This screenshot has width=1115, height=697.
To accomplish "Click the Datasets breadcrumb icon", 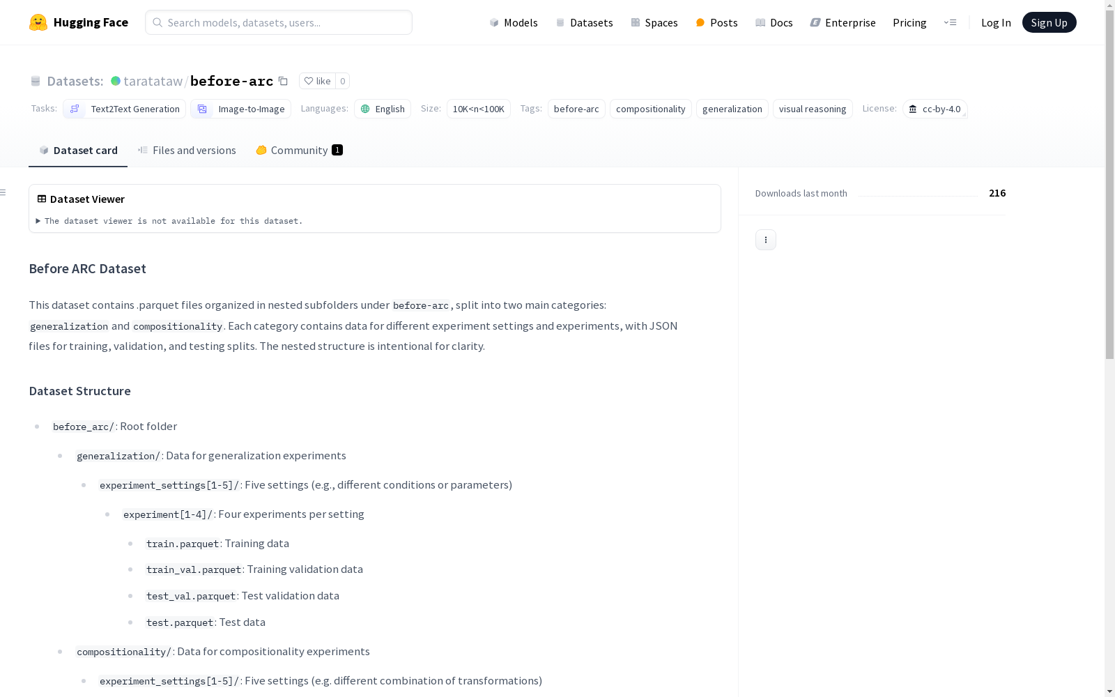I will click(x=36, y=82).
